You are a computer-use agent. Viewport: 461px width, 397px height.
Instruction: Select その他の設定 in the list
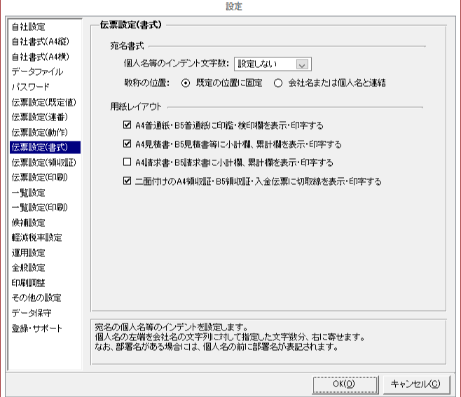pos(36,298)
